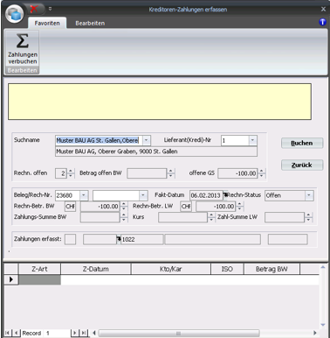Click the application orb button
This screenshot has width=330, height=338.
(15, 13)
